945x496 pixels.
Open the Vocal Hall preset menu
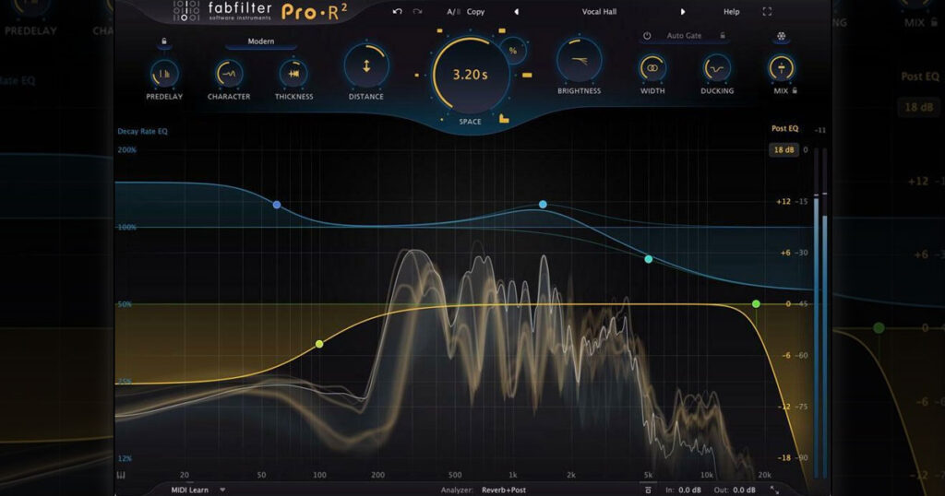pyautogui.click(x=599, y=11)
